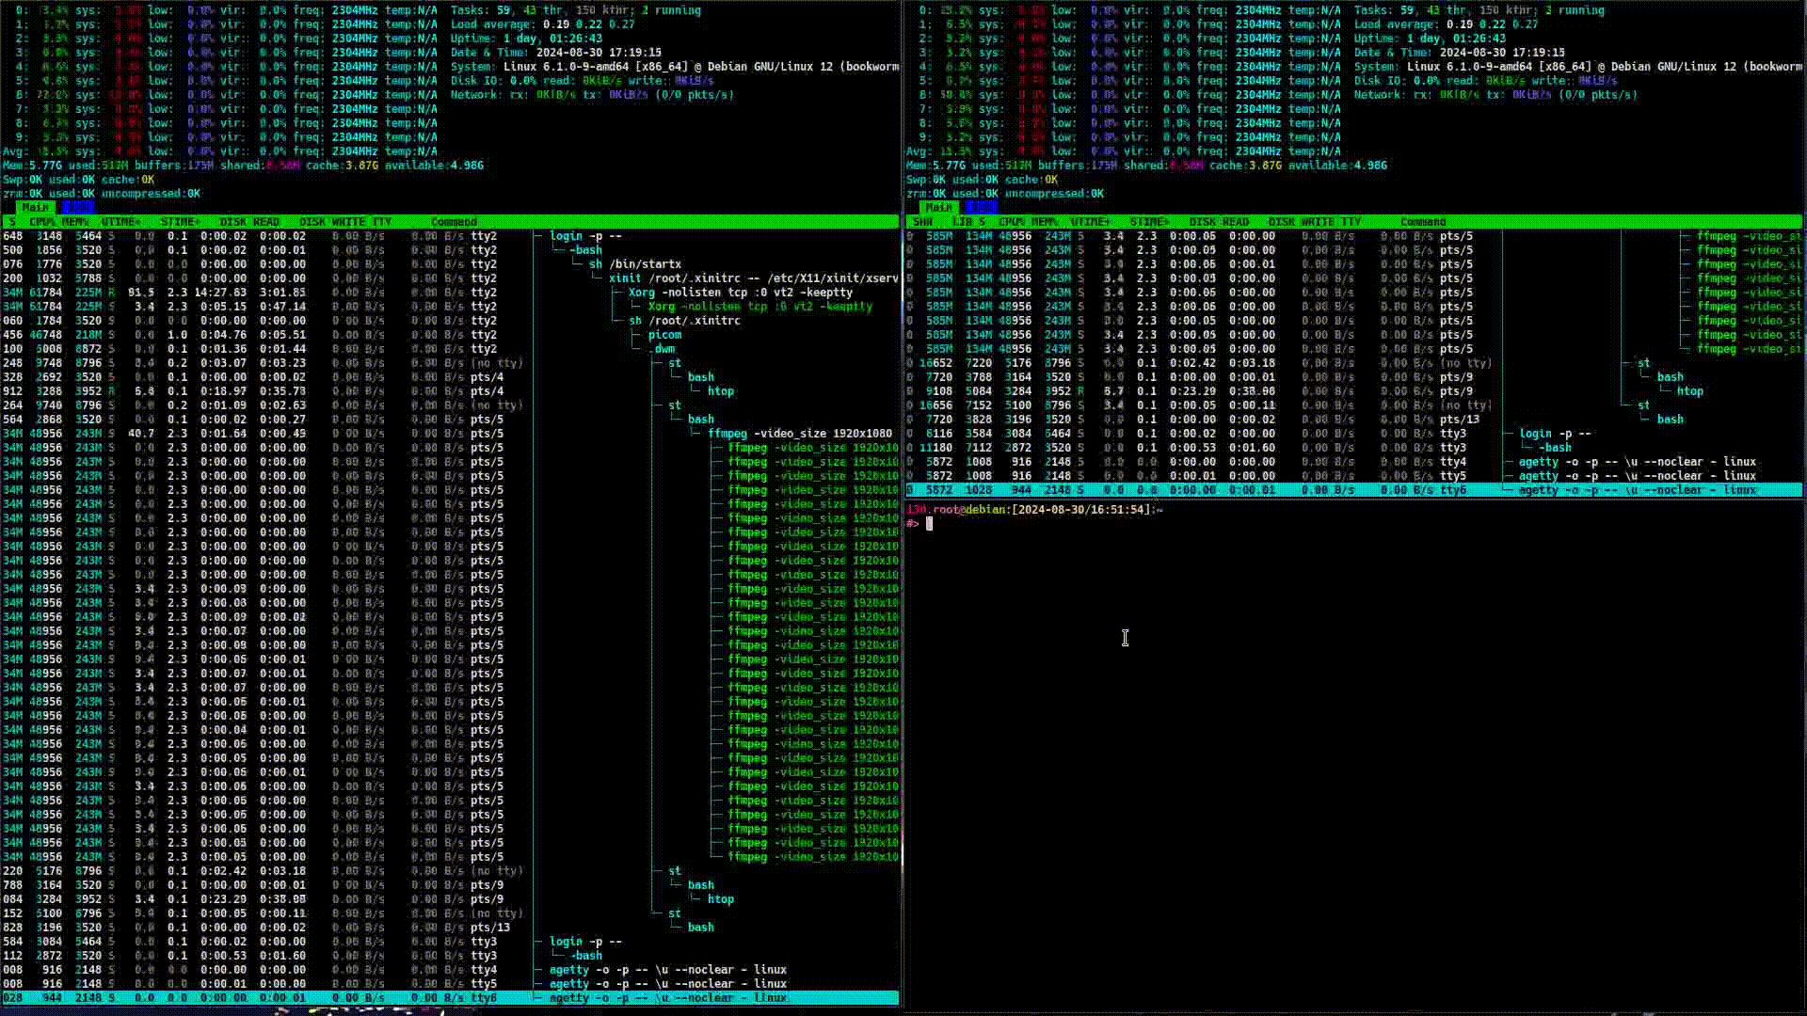
Task: Select the Main tab in right htop pane
Action: [x=938, y=207]
